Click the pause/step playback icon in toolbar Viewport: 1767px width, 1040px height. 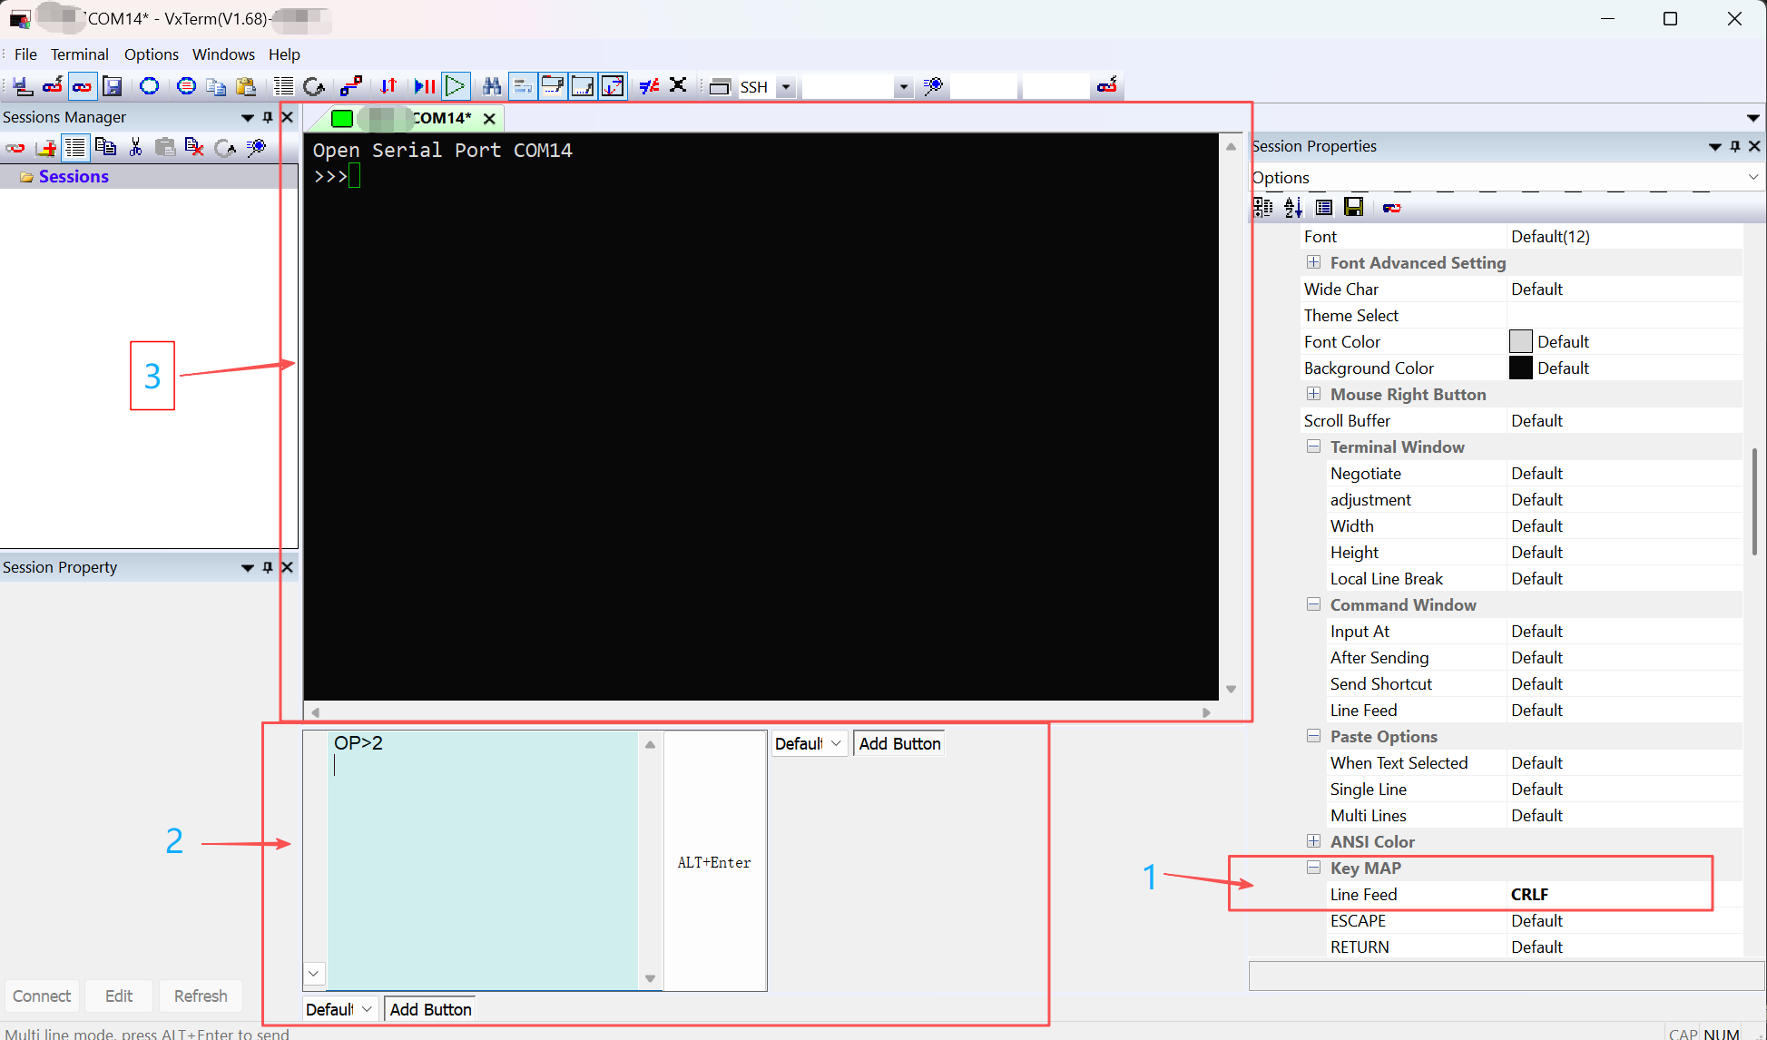tap(424, 86)
